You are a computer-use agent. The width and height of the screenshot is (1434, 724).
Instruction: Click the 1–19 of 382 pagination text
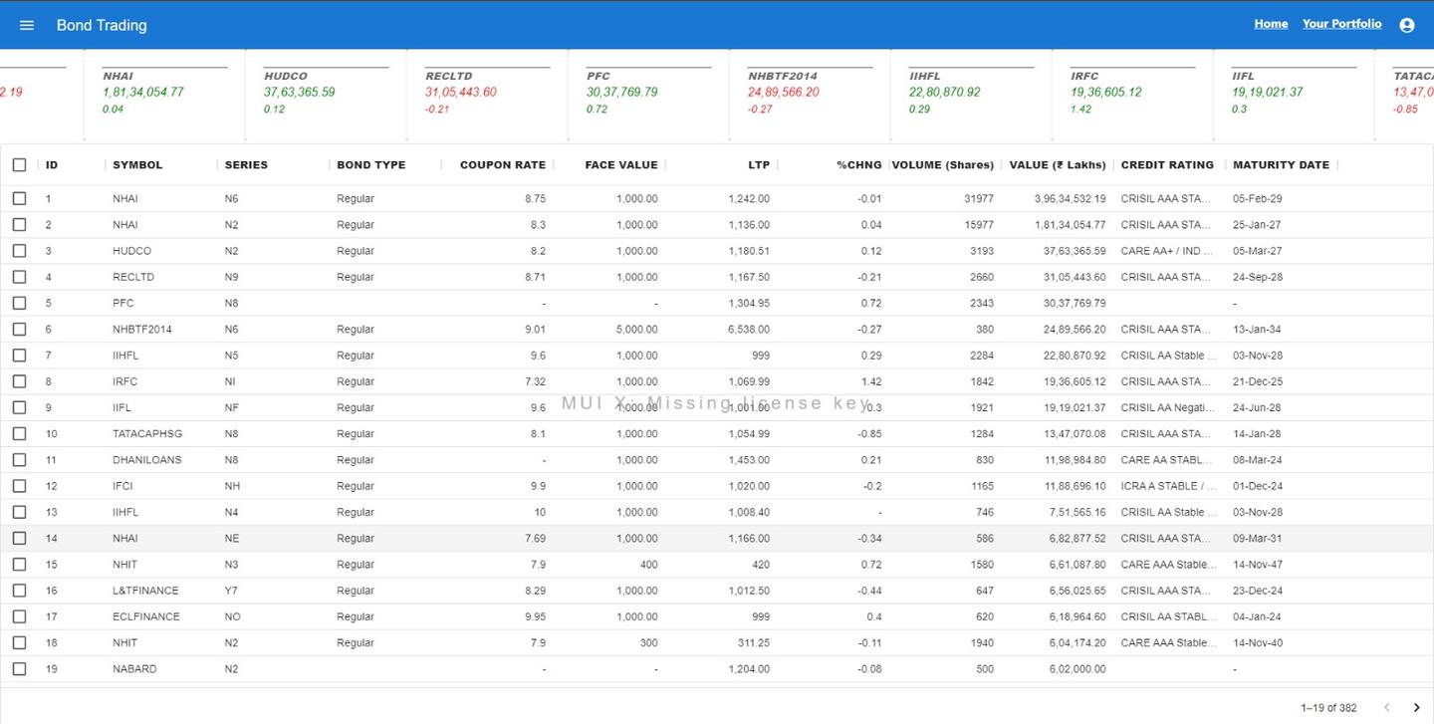(1328, 708)
